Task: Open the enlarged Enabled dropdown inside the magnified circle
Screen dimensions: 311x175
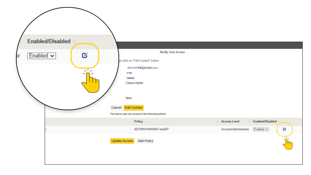Action: (41, 56)
